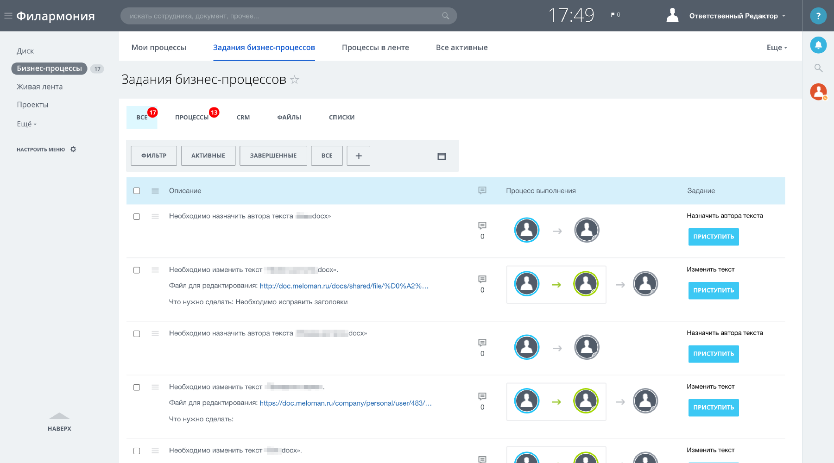The width and height of the screenshot is (834, 463).
Task: Open the list column settings icon in header
Action: click(x=155, y=191)
